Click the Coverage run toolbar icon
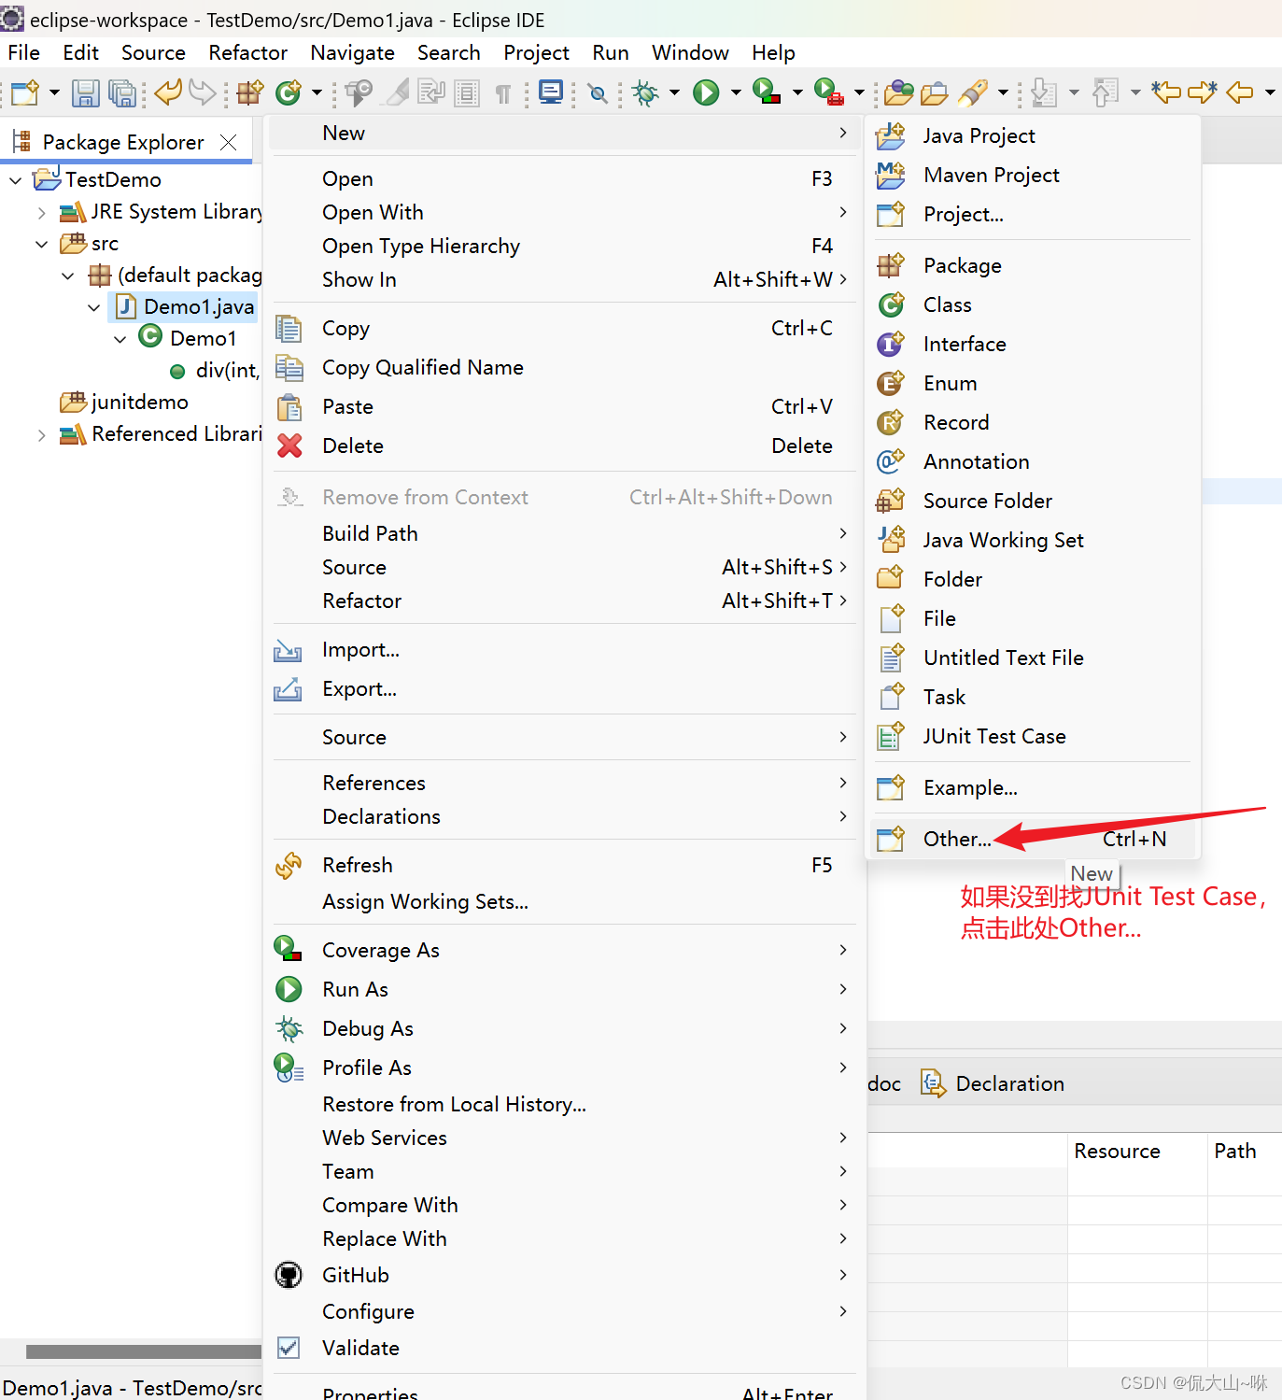Screen dimensions: 1282x1400 (x=767, y=92)
